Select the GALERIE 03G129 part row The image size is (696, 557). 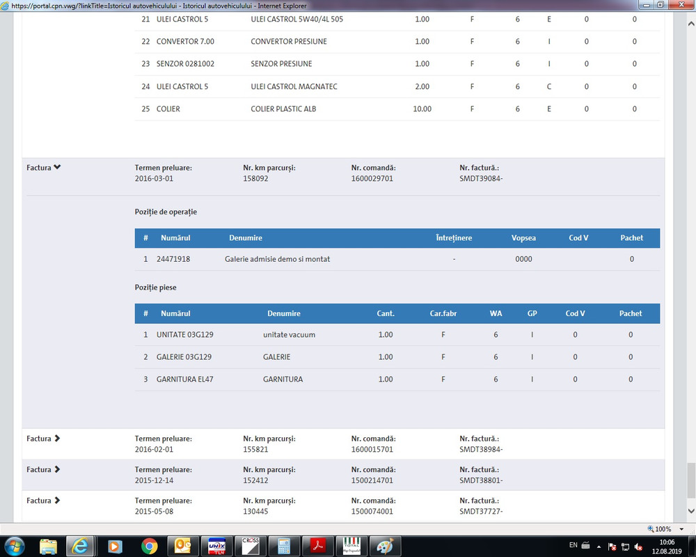tap(397, 357)
